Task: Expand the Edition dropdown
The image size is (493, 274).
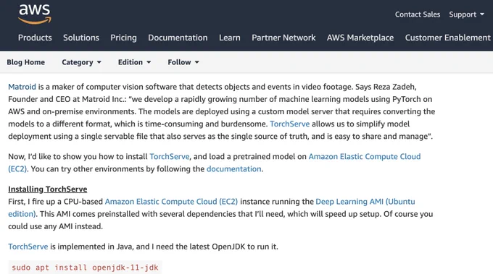Action: pos(134,62)
